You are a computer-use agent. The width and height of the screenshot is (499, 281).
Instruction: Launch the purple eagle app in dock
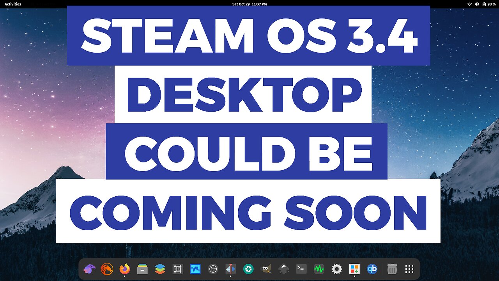click(89, 269)
